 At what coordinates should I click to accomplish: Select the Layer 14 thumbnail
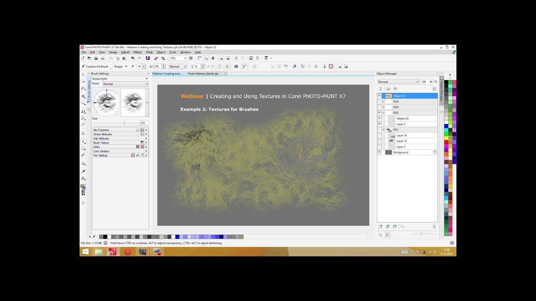(392, 135)
